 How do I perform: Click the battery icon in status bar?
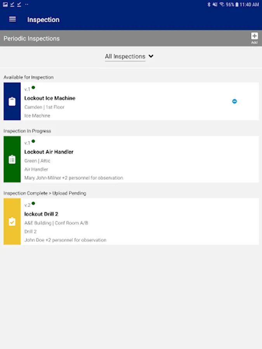click(237, 4)
